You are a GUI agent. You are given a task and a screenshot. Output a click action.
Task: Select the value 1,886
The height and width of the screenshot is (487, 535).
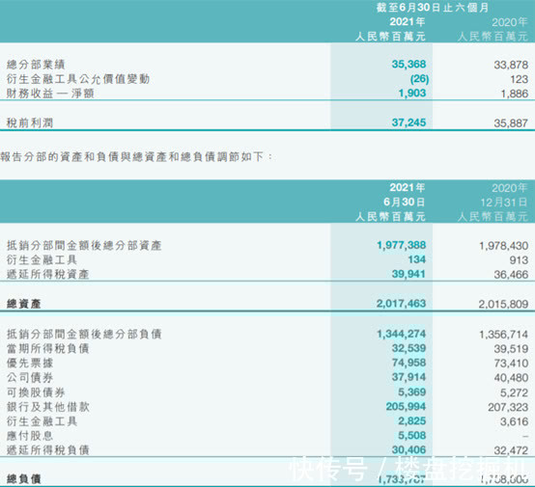514,94
